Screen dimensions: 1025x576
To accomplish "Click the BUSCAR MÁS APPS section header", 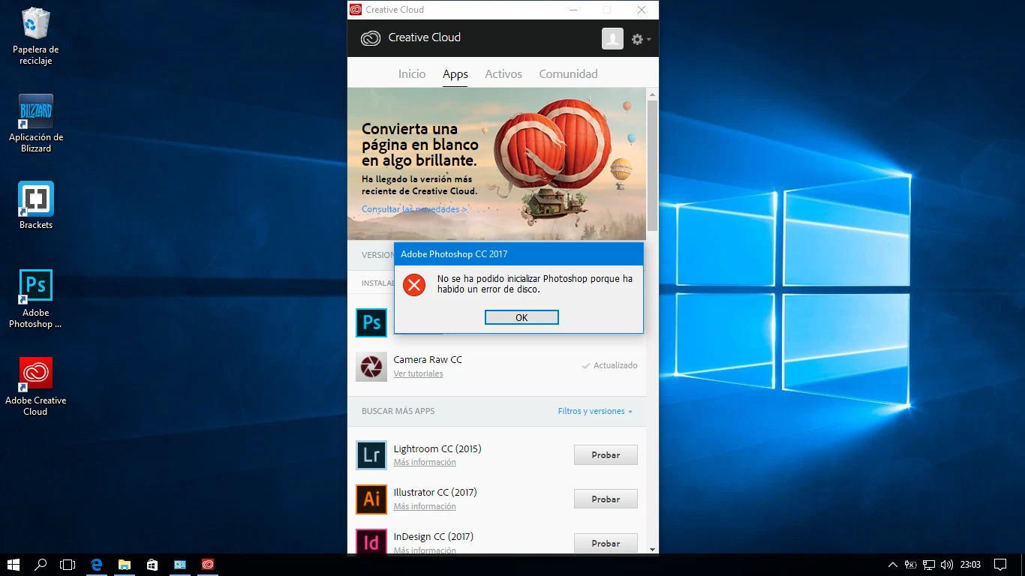I will [x=398, y=411].
